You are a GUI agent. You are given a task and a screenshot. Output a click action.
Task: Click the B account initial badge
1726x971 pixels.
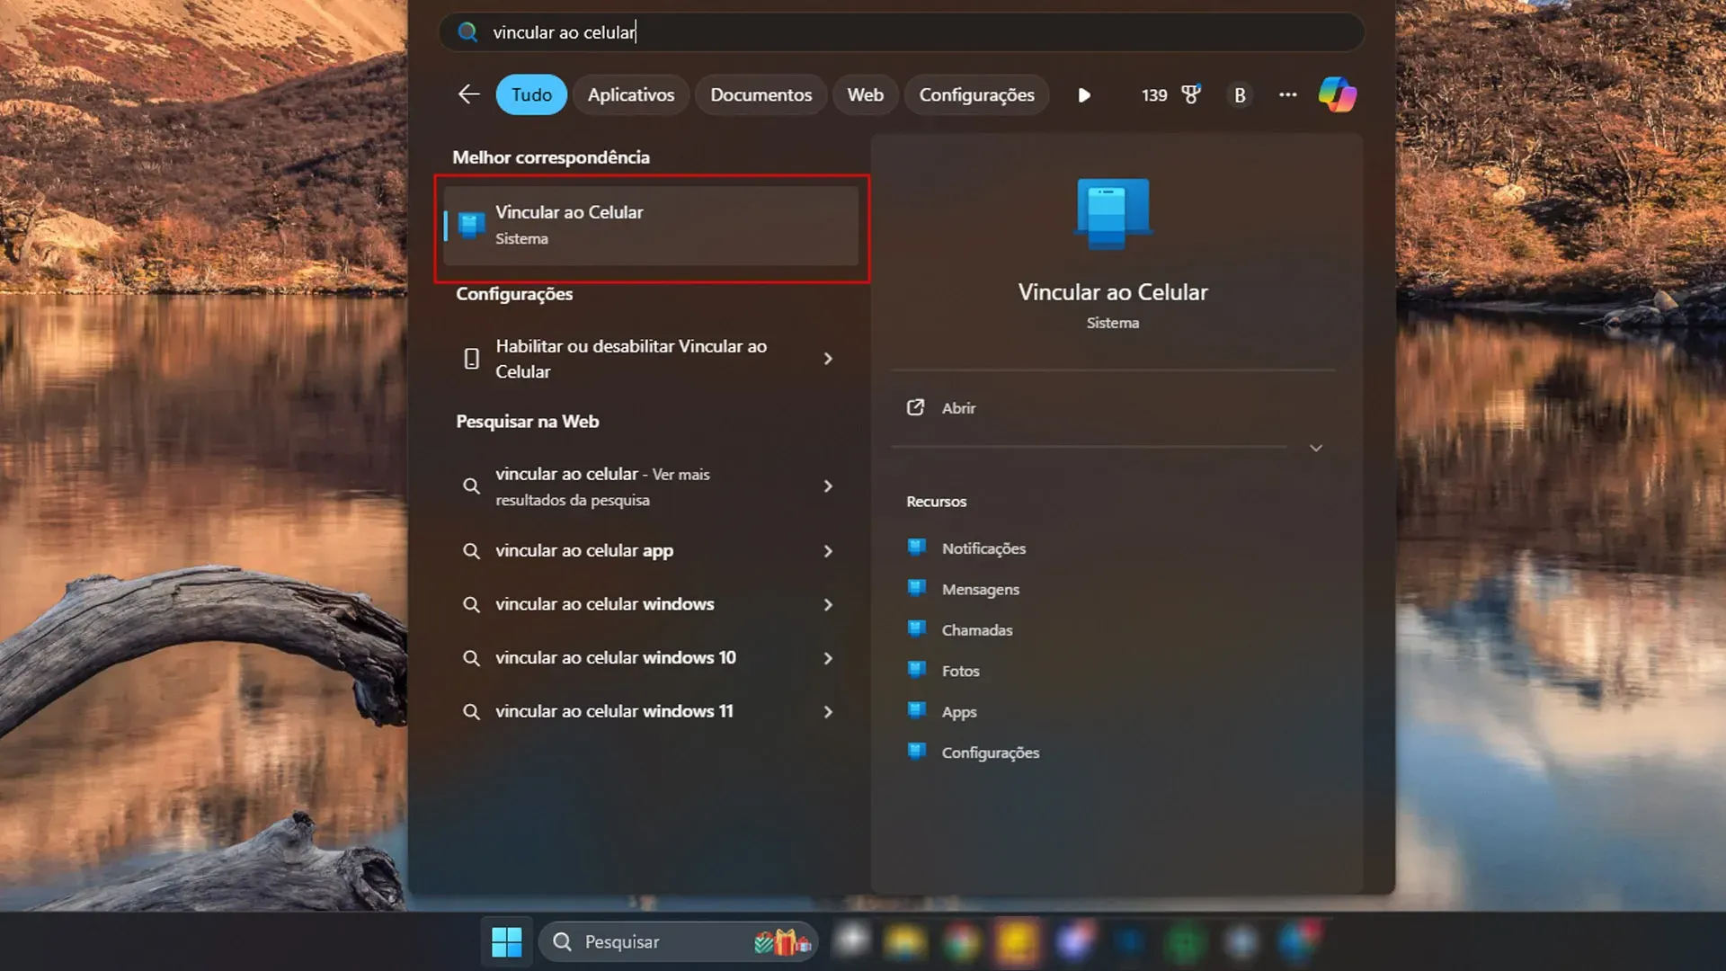(1240, 94)
